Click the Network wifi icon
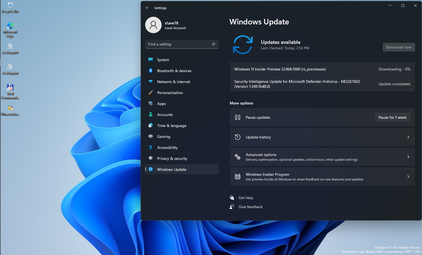The height and width of the screenshot is (255, 422). 151,81
